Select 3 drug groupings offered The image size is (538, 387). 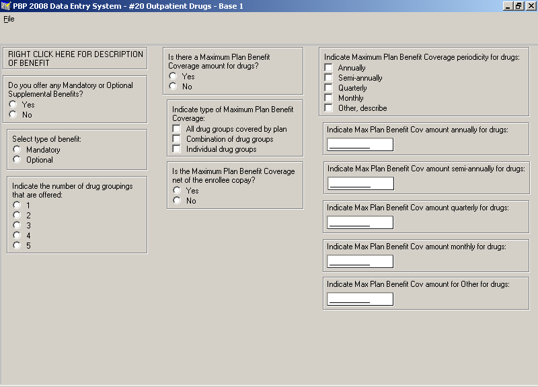pos(17,225)
